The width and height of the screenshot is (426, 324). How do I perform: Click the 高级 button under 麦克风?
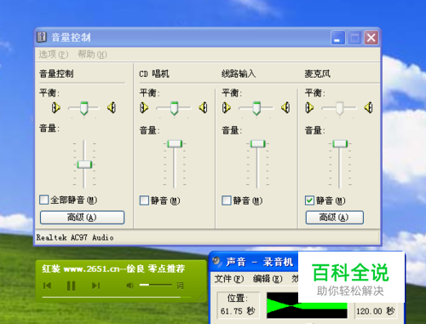335,217
